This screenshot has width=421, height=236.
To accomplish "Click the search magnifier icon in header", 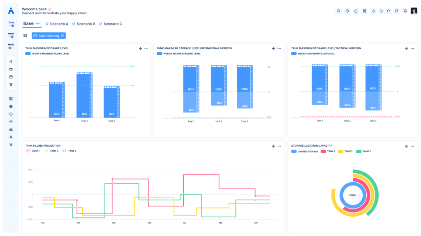I will point(338,11).
